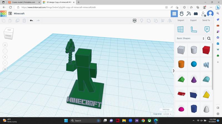Pick the orange Cylinder shape
The height and width of the screenshot is (124, 222).
(181, 64)
